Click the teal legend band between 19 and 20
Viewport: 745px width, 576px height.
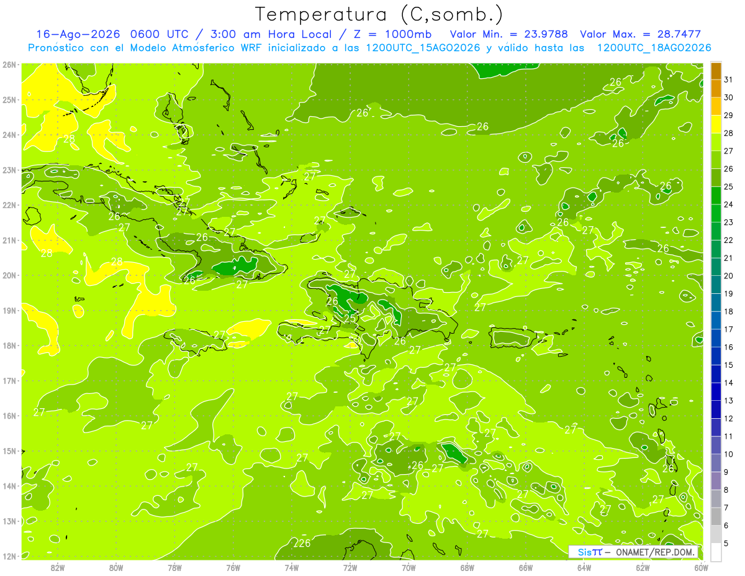point(716,285)
